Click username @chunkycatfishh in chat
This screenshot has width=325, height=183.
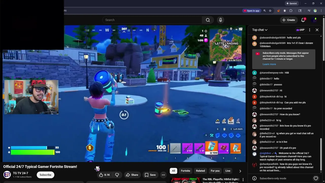[x=269, y=164]
